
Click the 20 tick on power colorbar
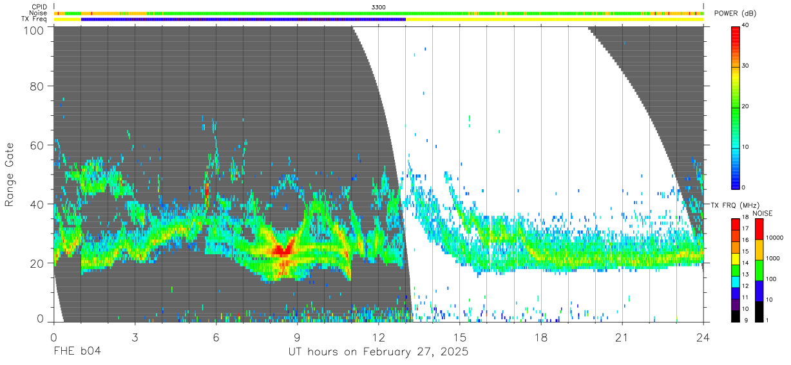pos(746,106)
